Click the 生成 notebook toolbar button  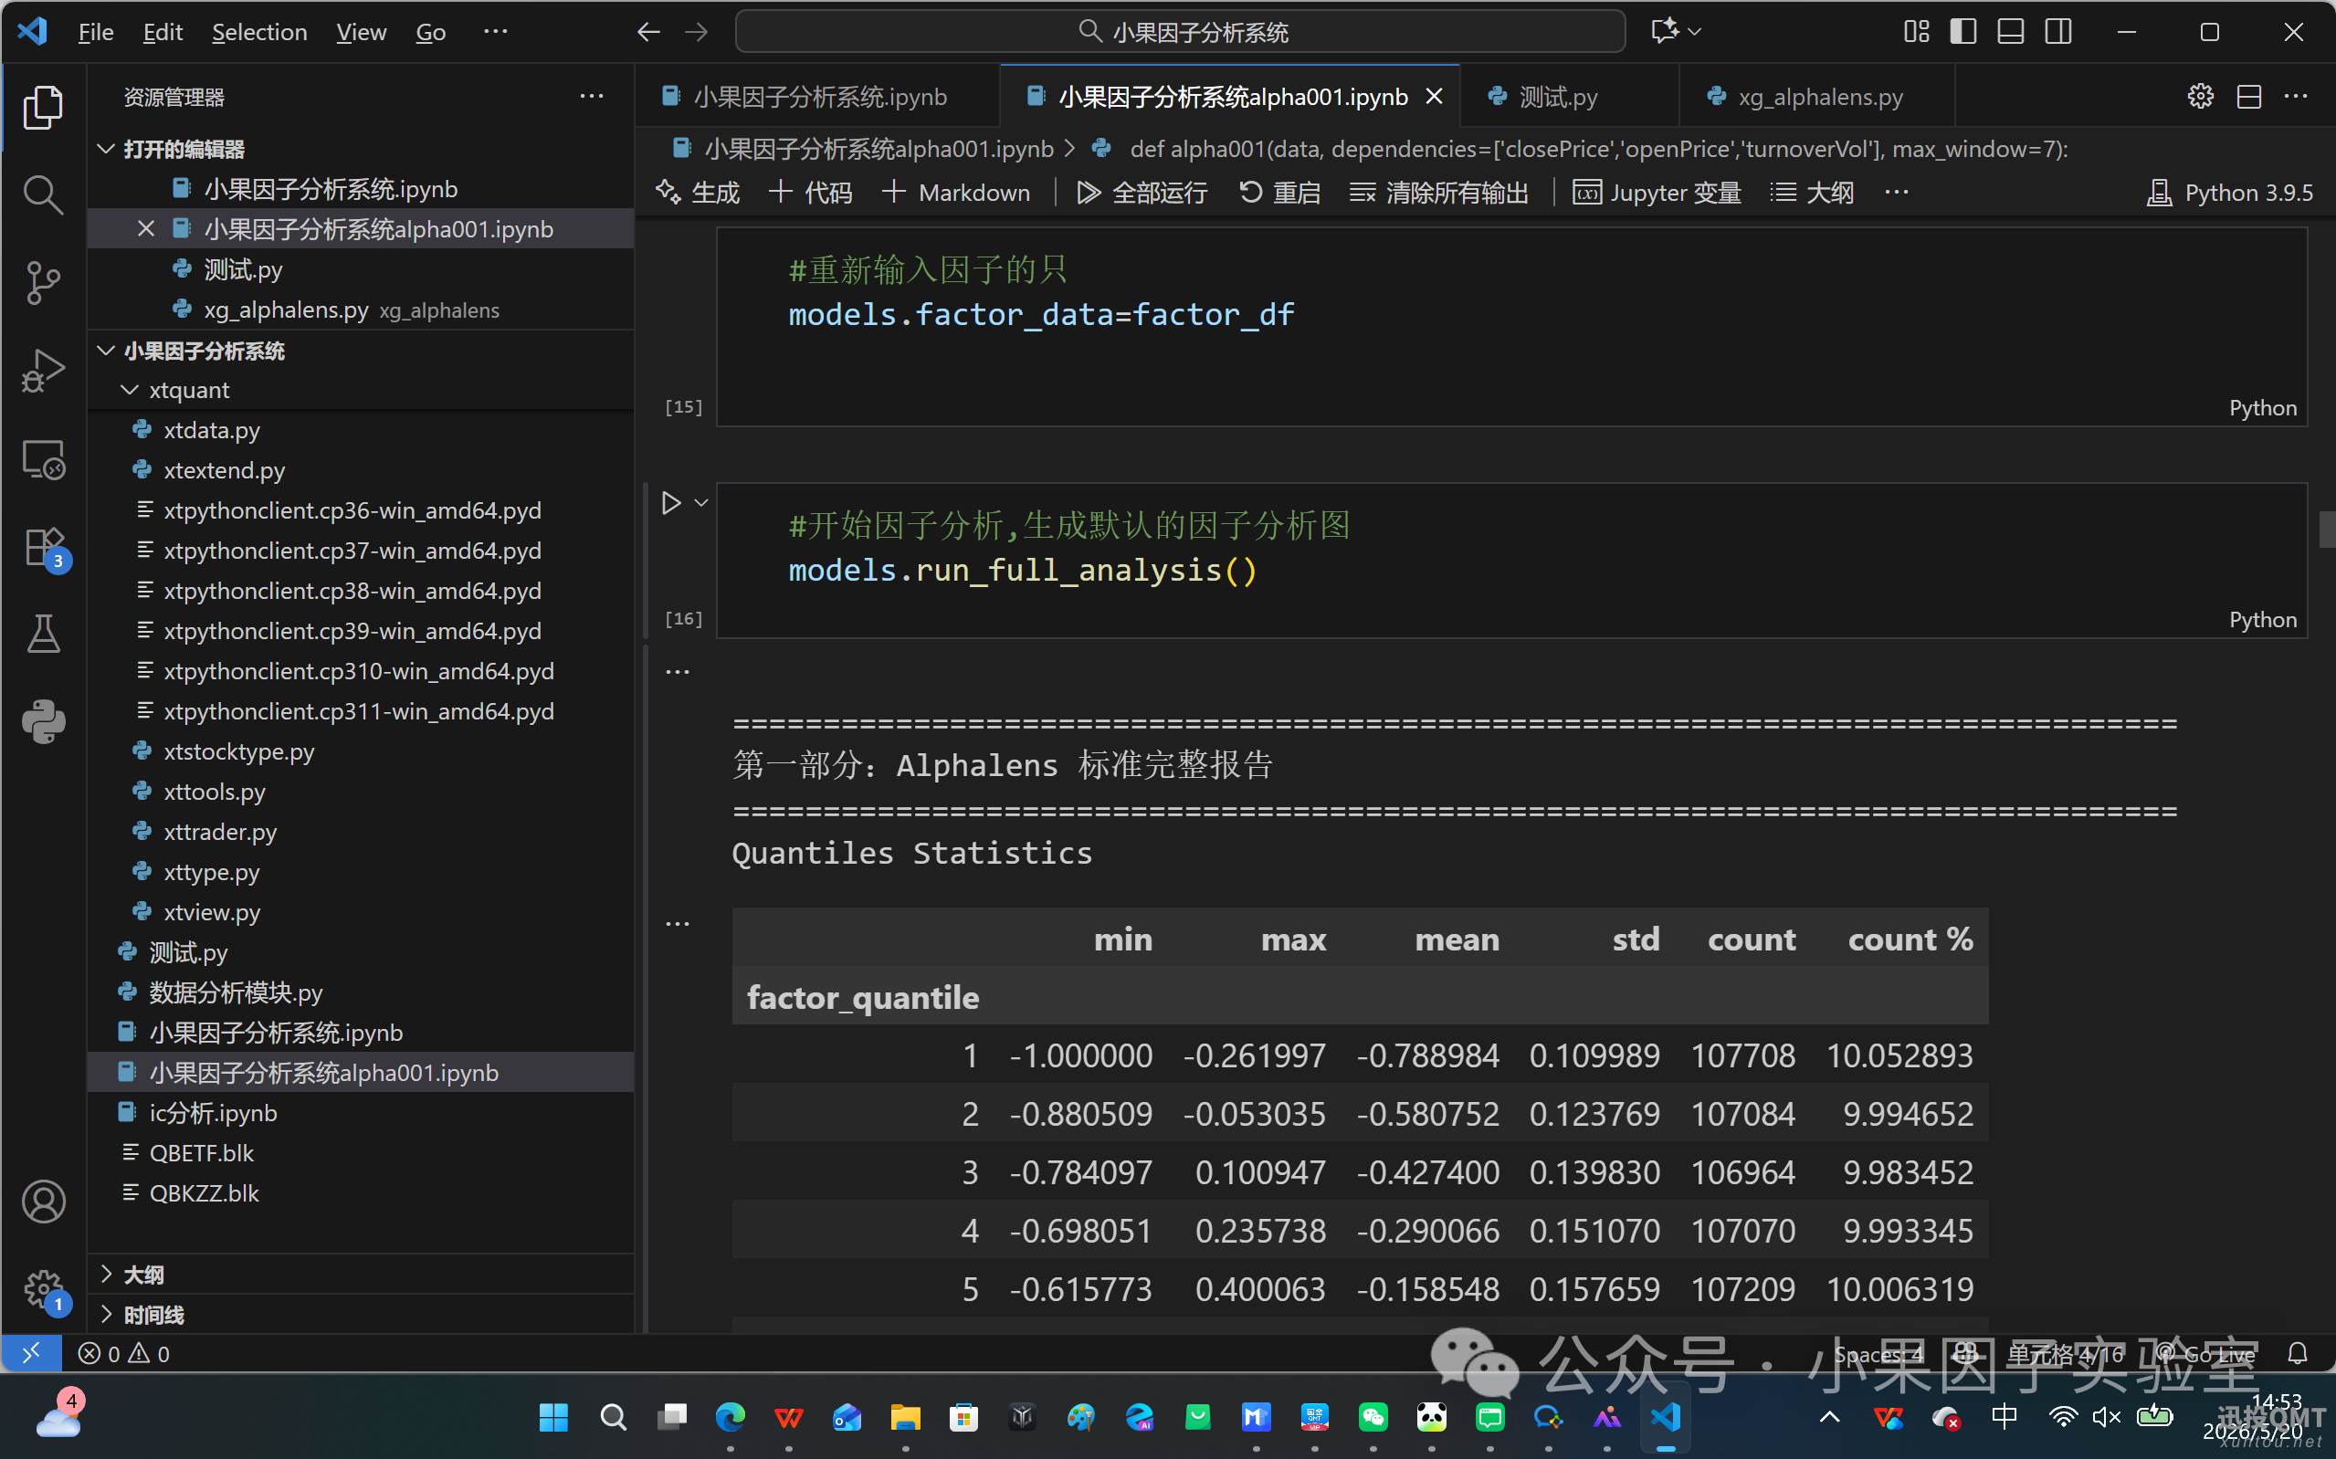tap(697, 193)
